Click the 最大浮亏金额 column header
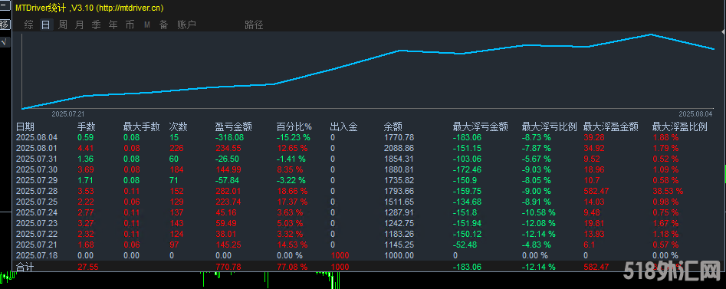Image resolution: width=726 pixels, height=289 pixels. click(480, 126)
